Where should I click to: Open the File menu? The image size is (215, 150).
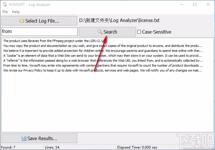(5, 12)
